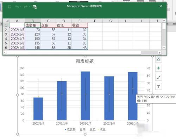Screen dimensions: 176x139
Task: Select column G header
Action: (x=111, y=21)
